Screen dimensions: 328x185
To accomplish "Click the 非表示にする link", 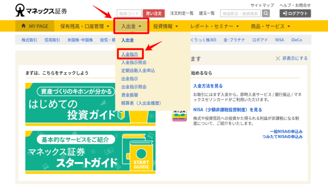I will (295, 59).
